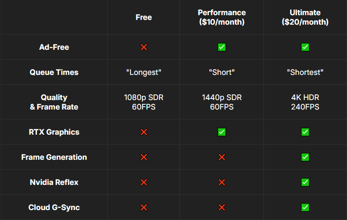Click Ultimate RTX Graphics green checkmark
The height and width of the screenshot is (220, 347).
(305, 132)
